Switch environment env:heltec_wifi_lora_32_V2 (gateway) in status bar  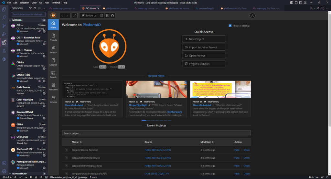click(x=69, y=177)
